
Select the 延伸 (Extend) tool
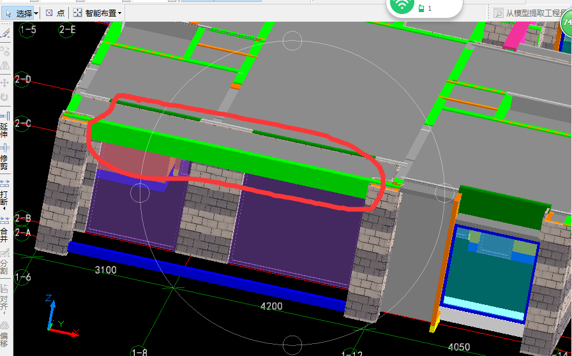(4, 124)
